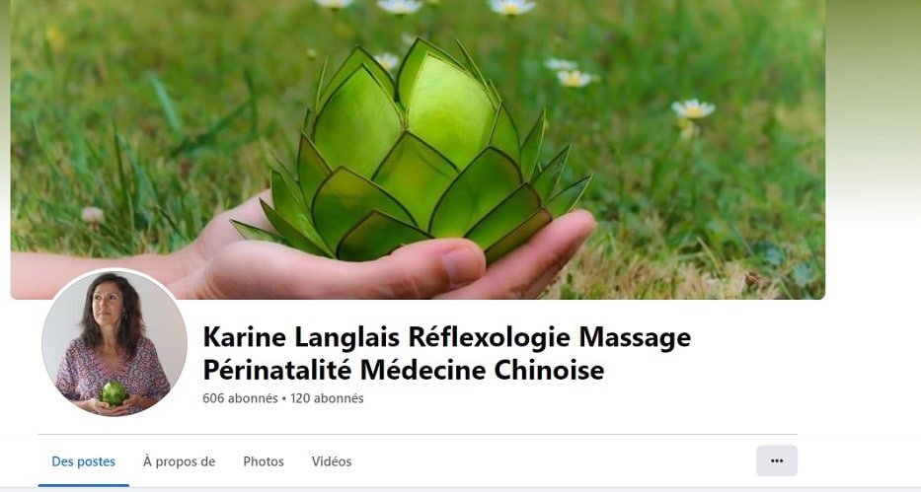Select the Des postes tab

pyautogui.click(x=83, y=461)
